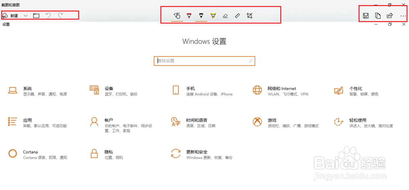
Task: Open 应用 settings
Action: 38,123
